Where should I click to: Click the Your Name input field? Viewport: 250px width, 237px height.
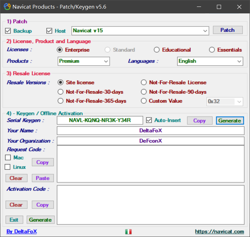coord(150,131)
